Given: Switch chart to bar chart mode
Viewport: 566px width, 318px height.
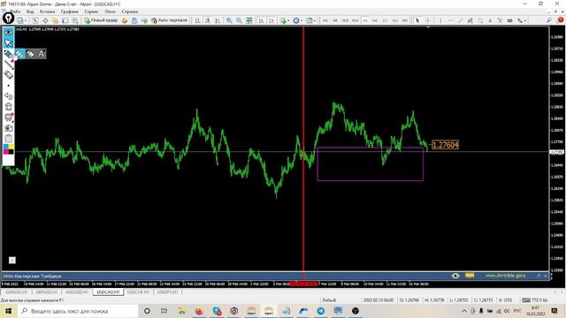Looking at the screenshot, I should click(197, 20).
